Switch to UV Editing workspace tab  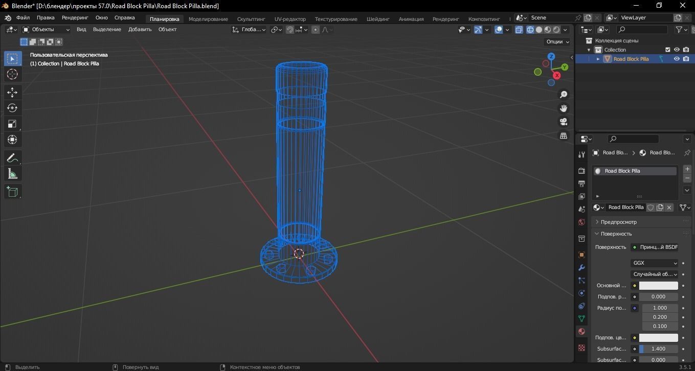(x=290, y=19)
